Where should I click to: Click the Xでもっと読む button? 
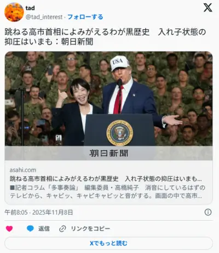(108, 243)
